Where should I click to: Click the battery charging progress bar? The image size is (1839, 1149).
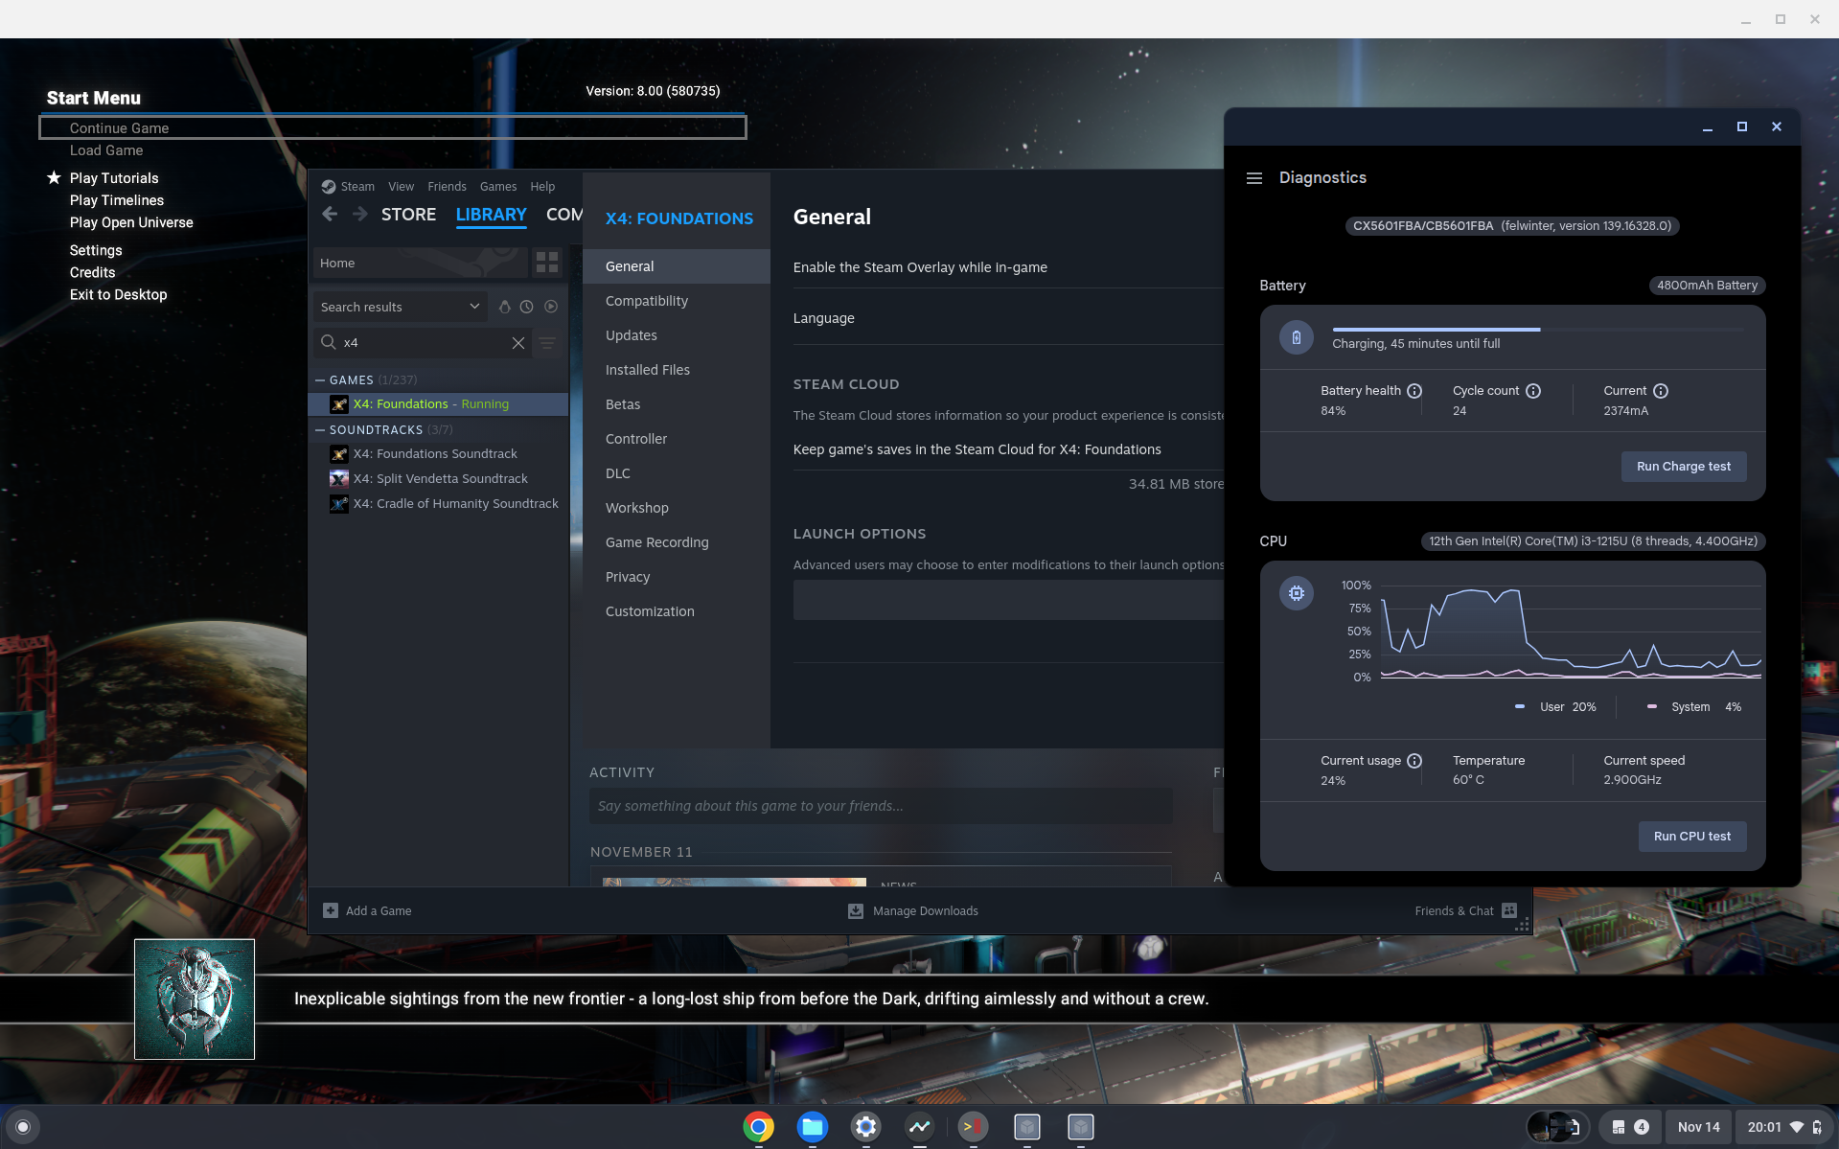coord(1538,330)
